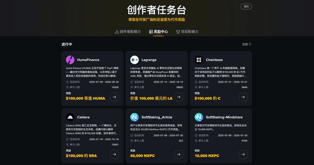Switch to the 项目影响力 tab
The image size is (314, 165).
pos(187,32)
